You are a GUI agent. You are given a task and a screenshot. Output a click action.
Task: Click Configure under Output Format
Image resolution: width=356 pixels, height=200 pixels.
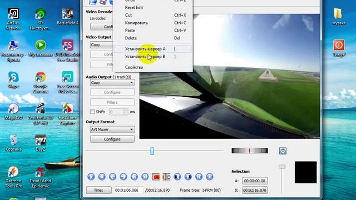112,139
